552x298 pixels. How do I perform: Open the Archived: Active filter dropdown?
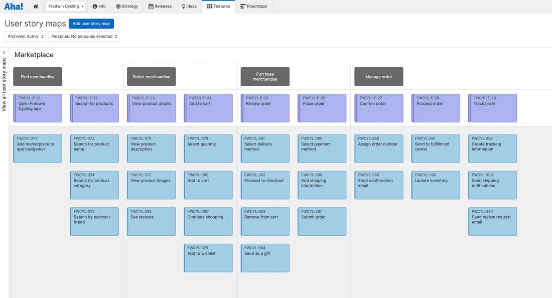[25, 36]
